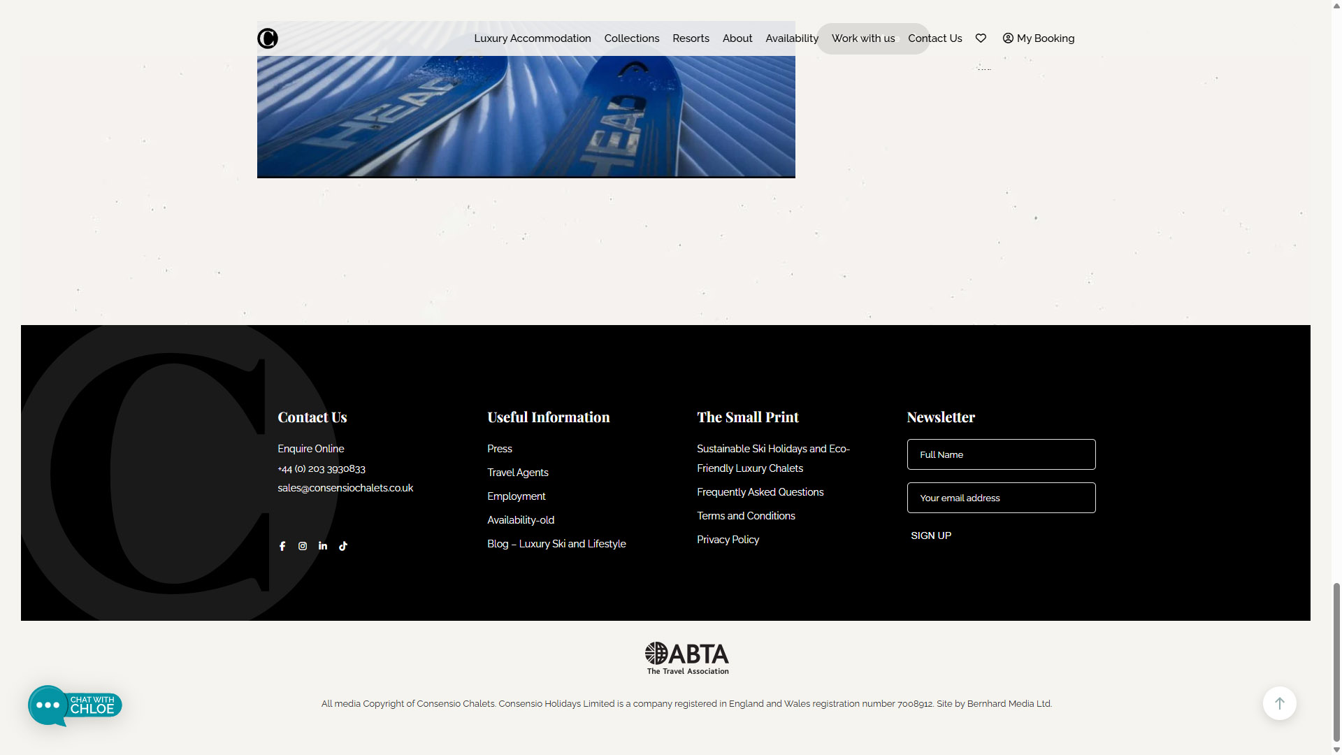
Task: Focus the Your email address field
Action: pos(1001,498)
